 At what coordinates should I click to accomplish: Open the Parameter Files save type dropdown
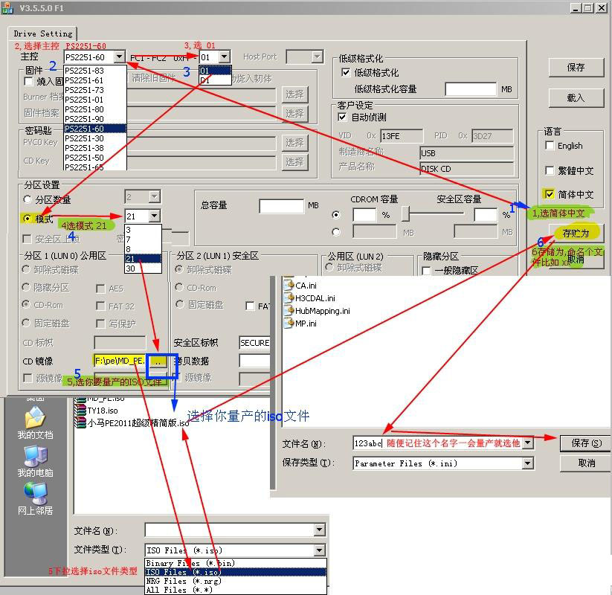click(x=528, y=463)
